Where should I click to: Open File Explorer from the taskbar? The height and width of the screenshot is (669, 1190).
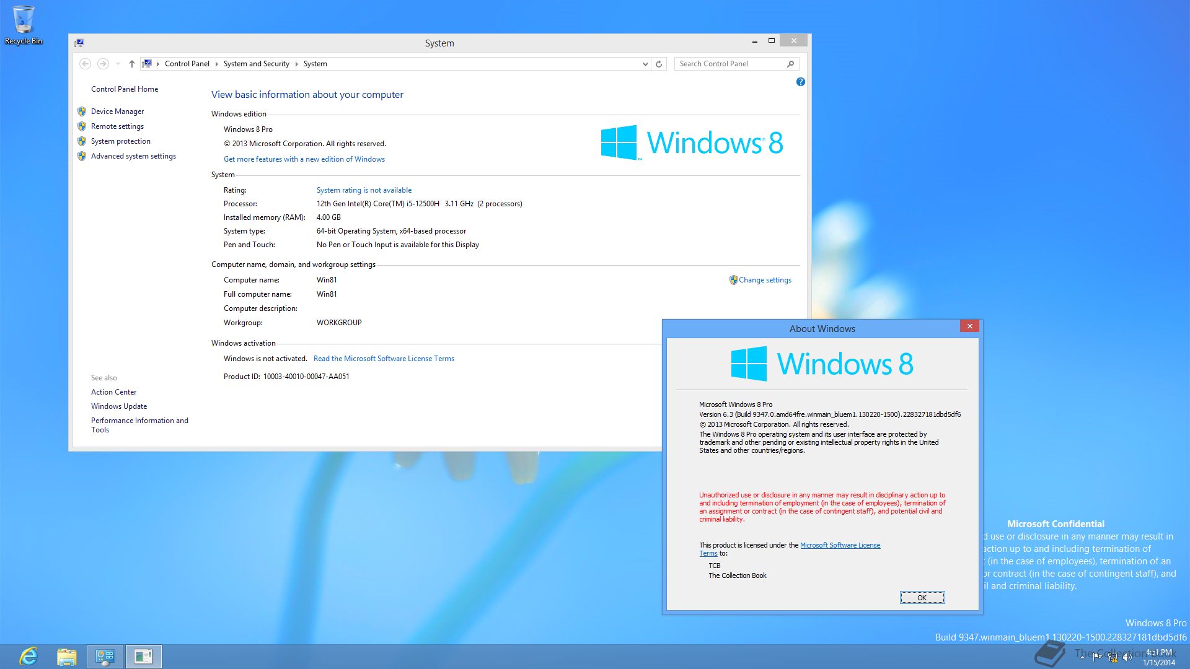(x=66, y=657)
